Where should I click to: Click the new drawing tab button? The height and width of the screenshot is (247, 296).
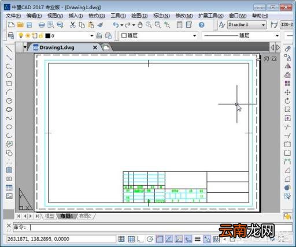pyautogui.click(x=106, y=47)
